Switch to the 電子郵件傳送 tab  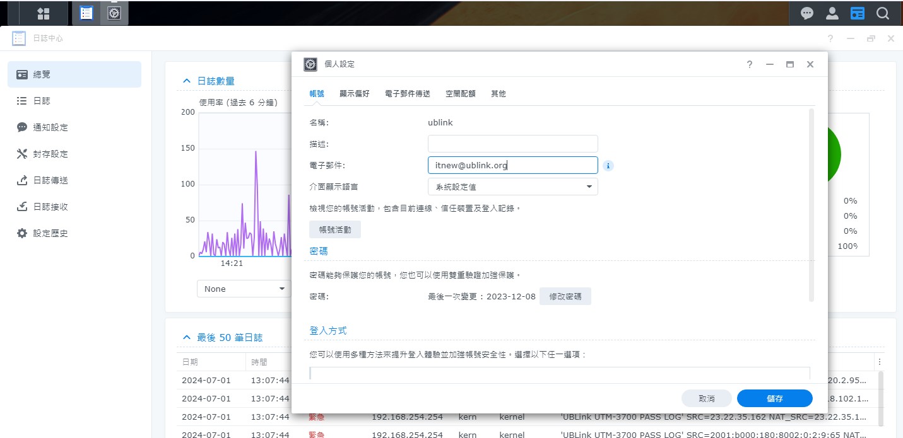pyautogui.click(x=407, y=93)
